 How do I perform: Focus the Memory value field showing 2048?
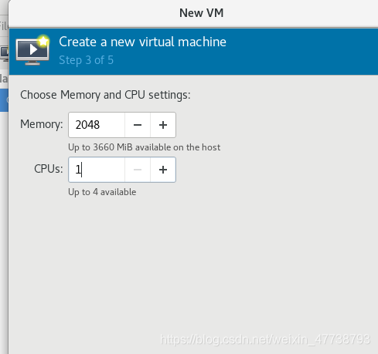97,125
